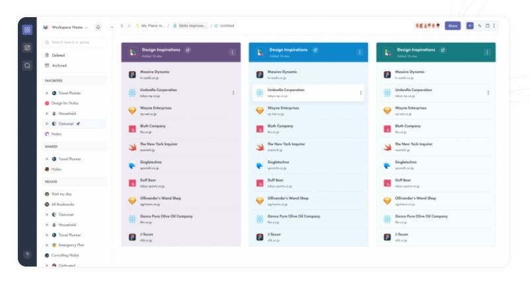Click the Share button
Viewport: 530px width, 287px height.
point(453,26)
